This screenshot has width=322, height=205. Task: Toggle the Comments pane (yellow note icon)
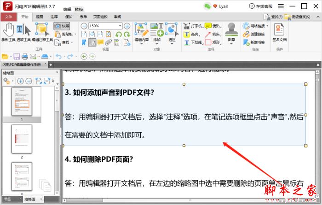tap(100, 42)
